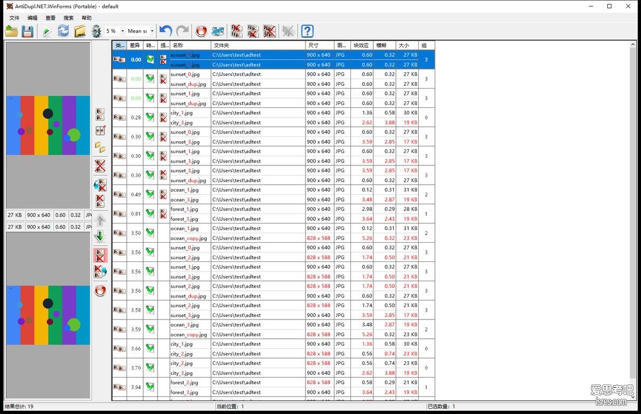
Task: Sort by the 名称 column header
Action: (x=190, y=45)
